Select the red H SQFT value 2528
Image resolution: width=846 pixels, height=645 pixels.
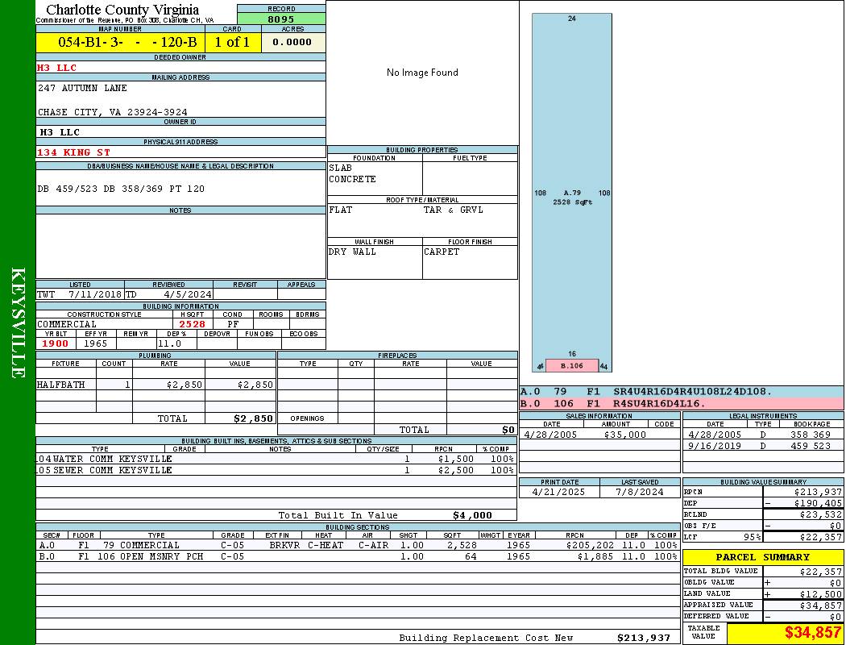point(192,324)
